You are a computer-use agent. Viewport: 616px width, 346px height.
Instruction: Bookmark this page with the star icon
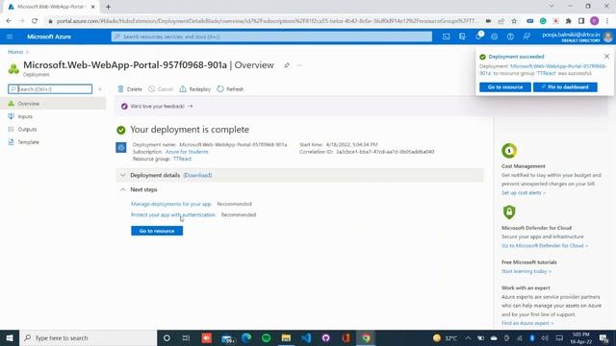click(x=514, y=21)
